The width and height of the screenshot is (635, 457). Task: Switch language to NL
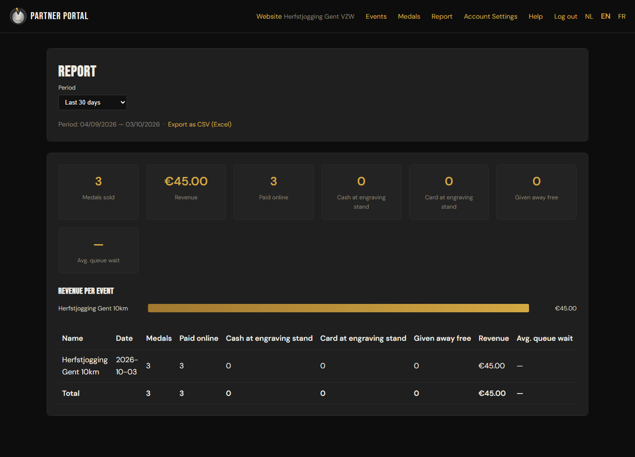pos(589,16)
